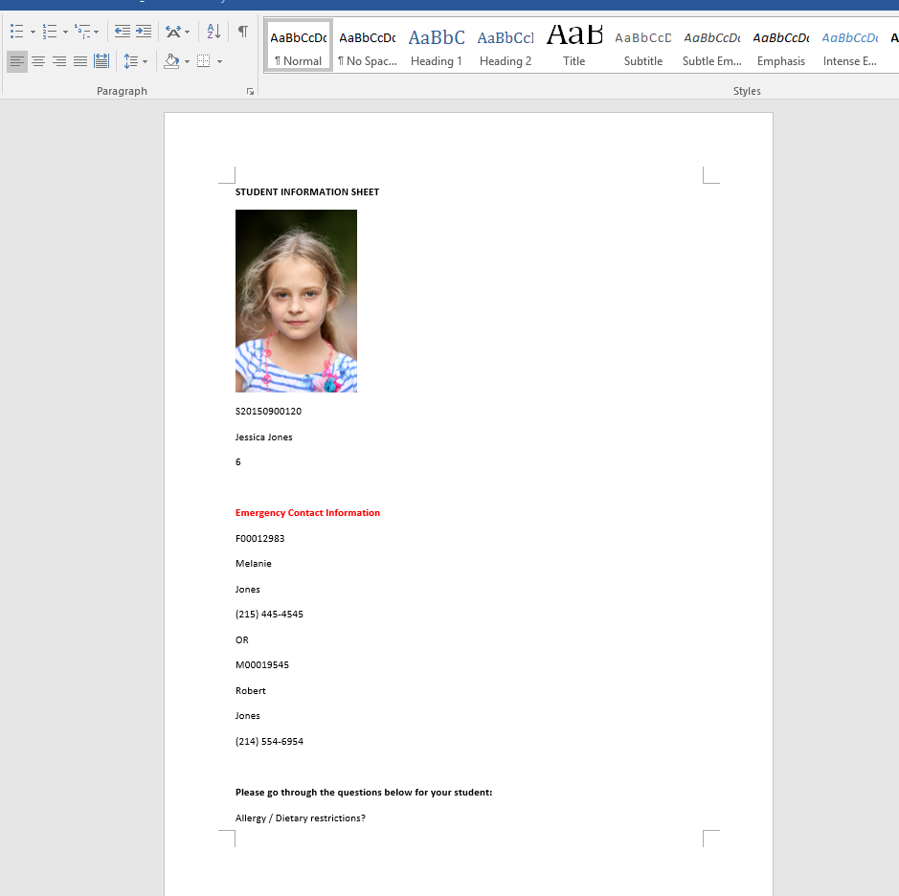Click phone number (214) 554-6954

pos(269,741)
